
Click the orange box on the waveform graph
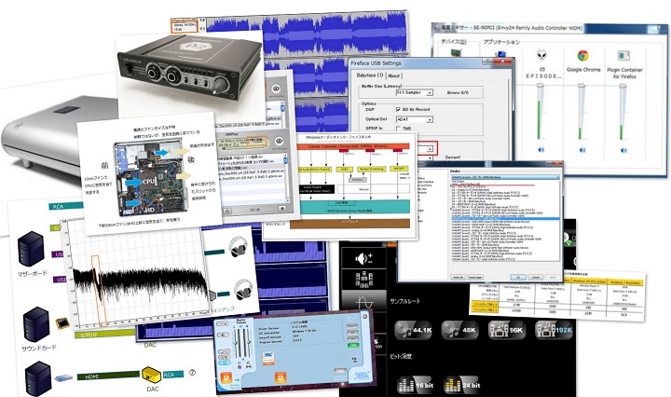[x=99, y=291]
